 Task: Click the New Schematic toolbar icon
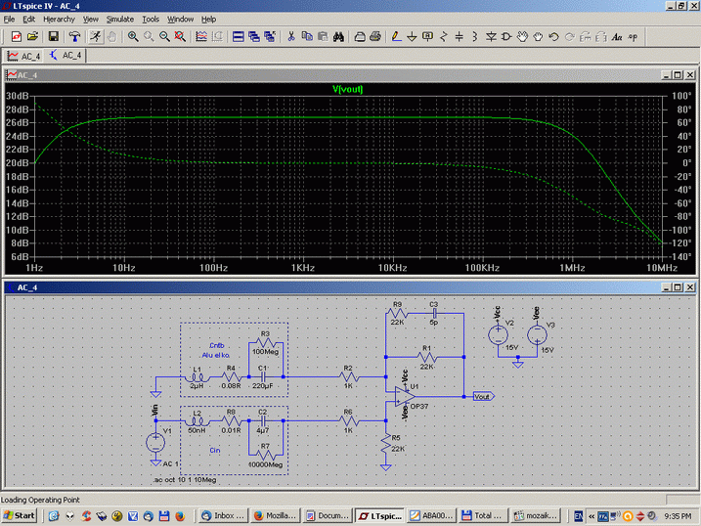coord(16,36)
